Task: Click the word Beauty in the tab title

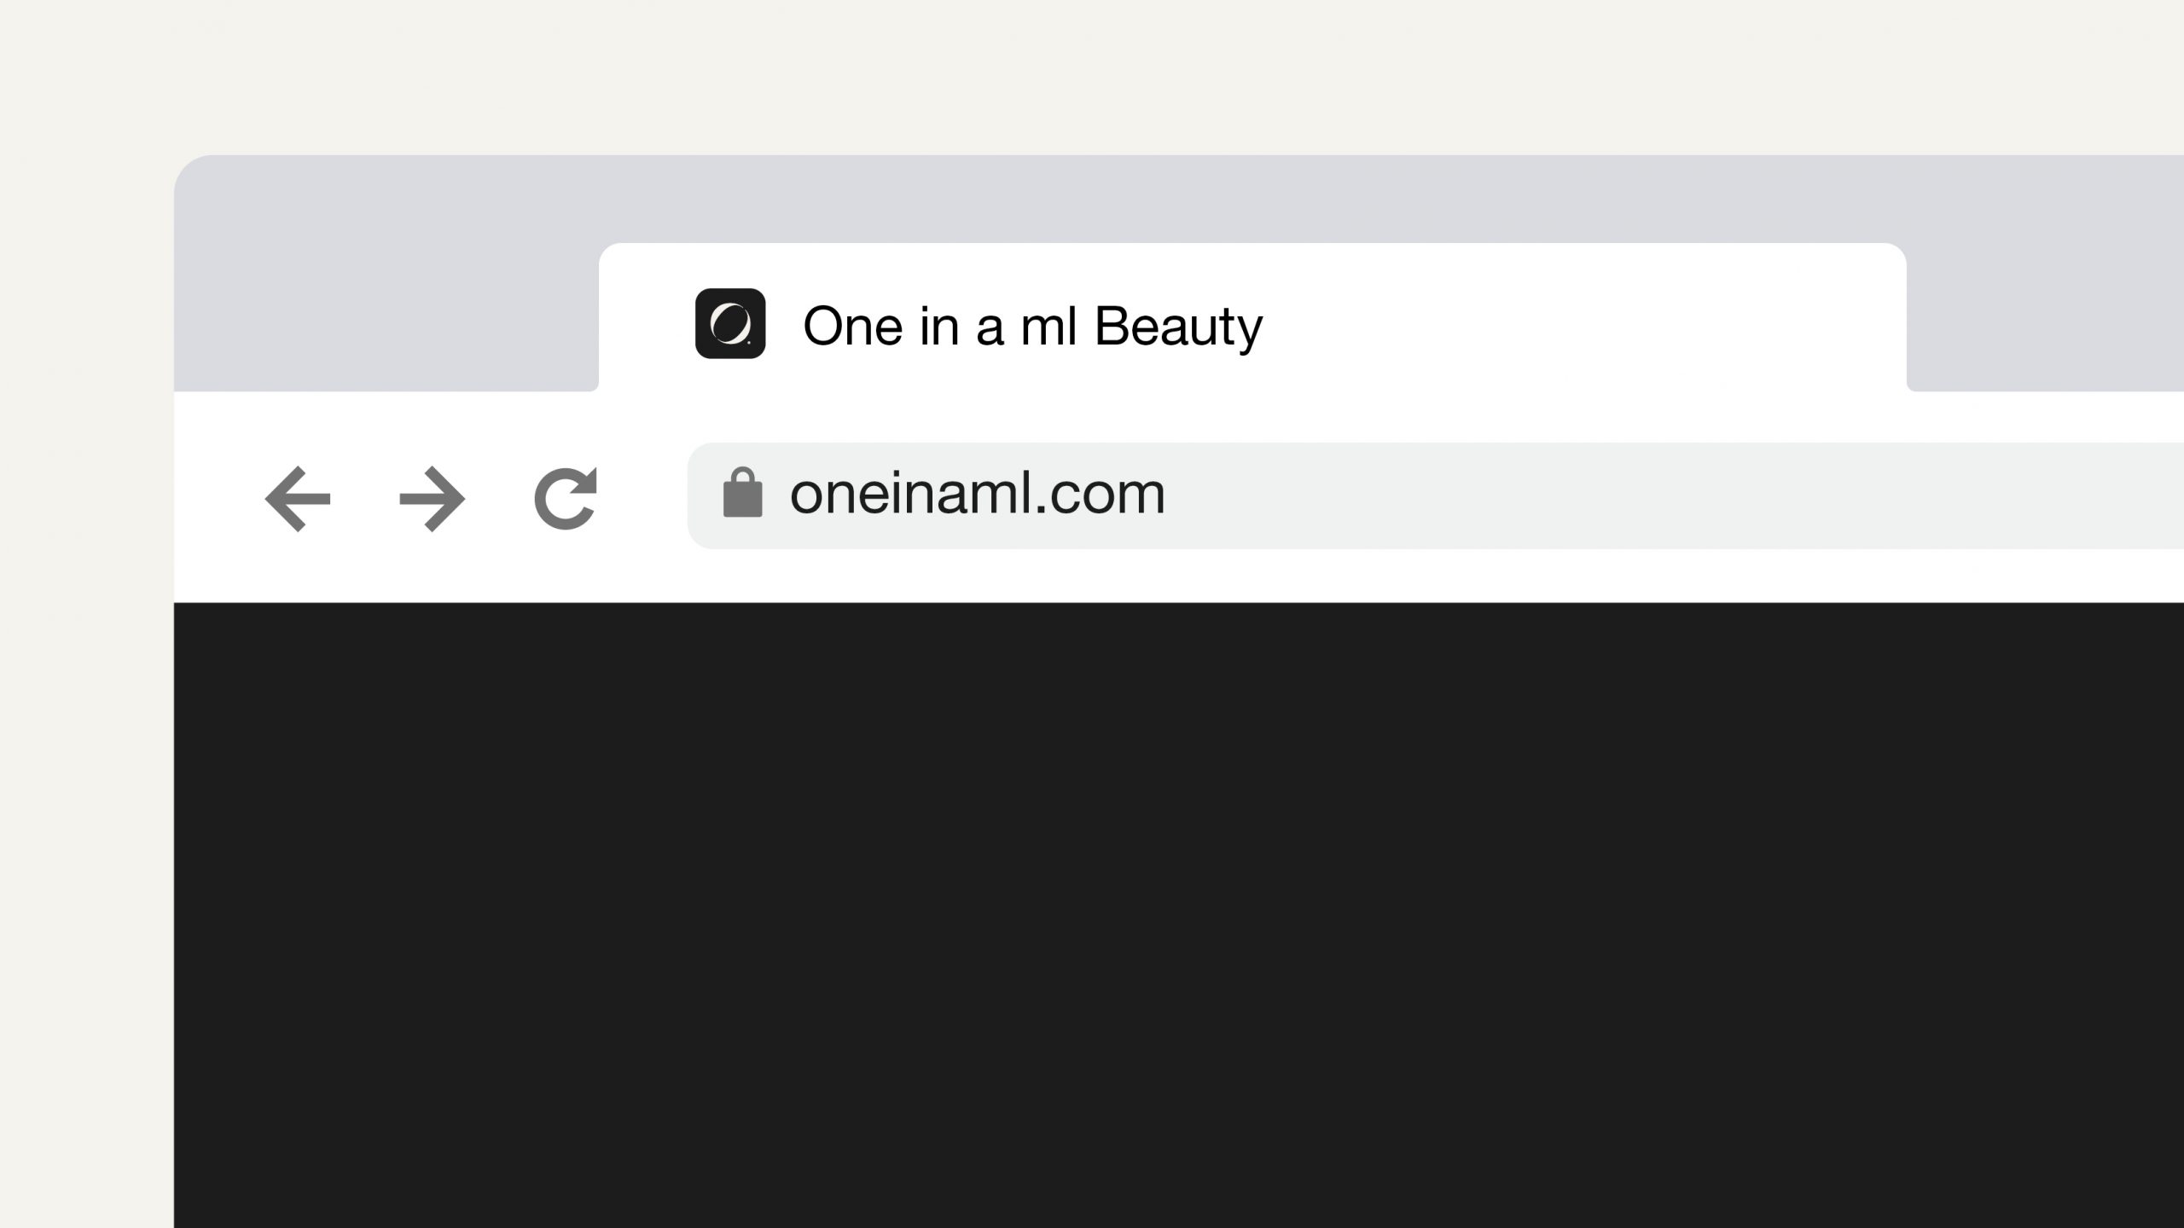Action: pyautogui.click(x=1178, y=326)
